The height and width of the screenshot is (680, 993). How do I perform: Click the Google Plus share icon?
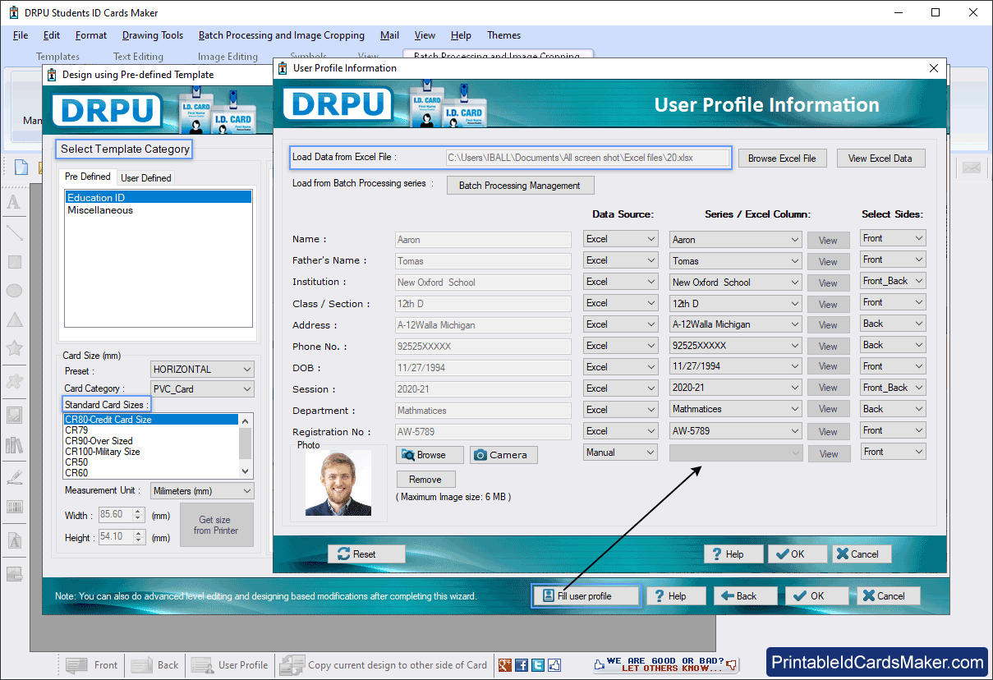(x=505, y=665)
